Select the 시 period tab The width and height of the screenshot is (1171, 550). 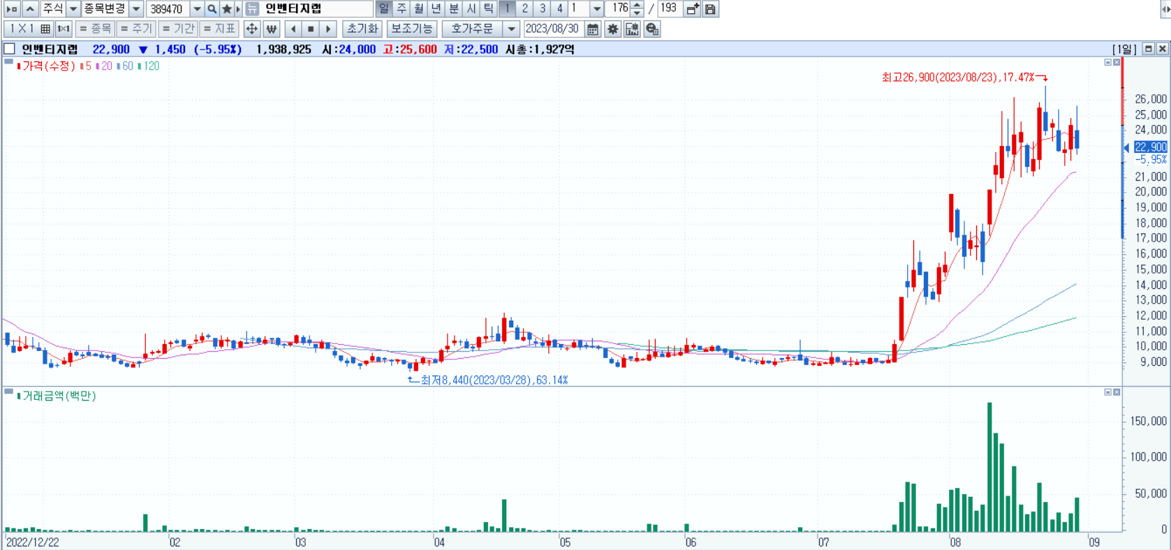tap(471, 9)
